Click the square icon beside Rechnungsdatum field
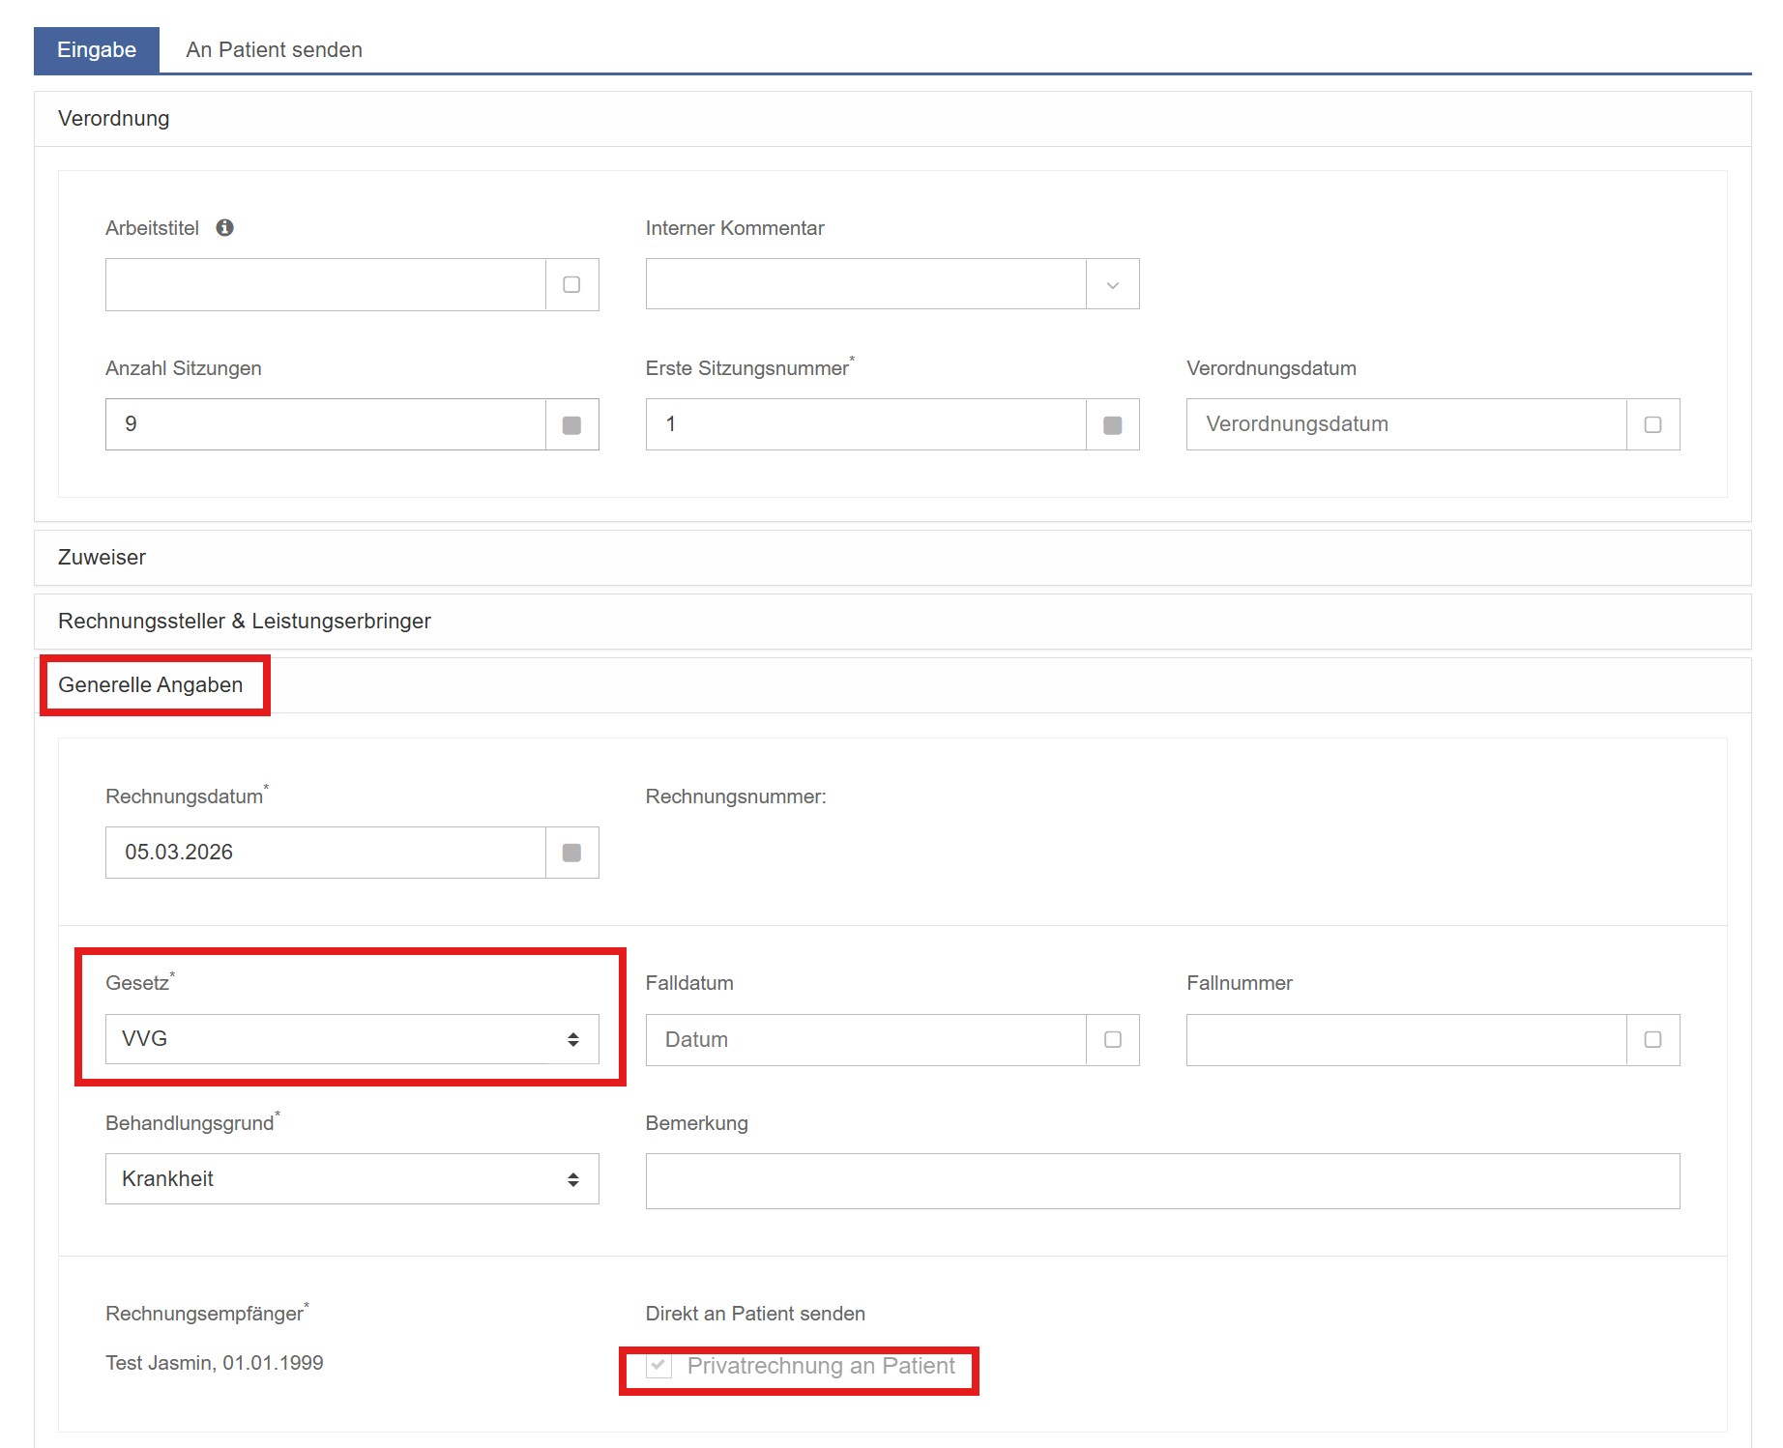This screenshot has height=1448, width=1783. [571, 853]
